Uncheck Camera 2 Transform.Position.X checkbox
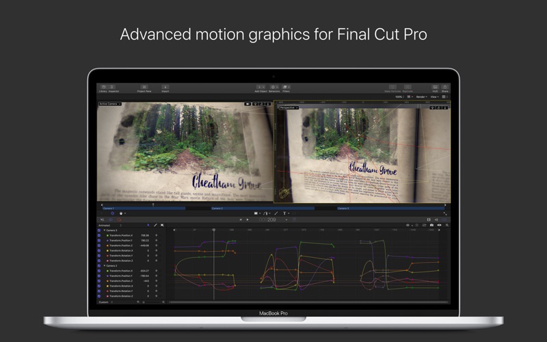The width and height of the screenshot is (547, 342). click(99, 271)
